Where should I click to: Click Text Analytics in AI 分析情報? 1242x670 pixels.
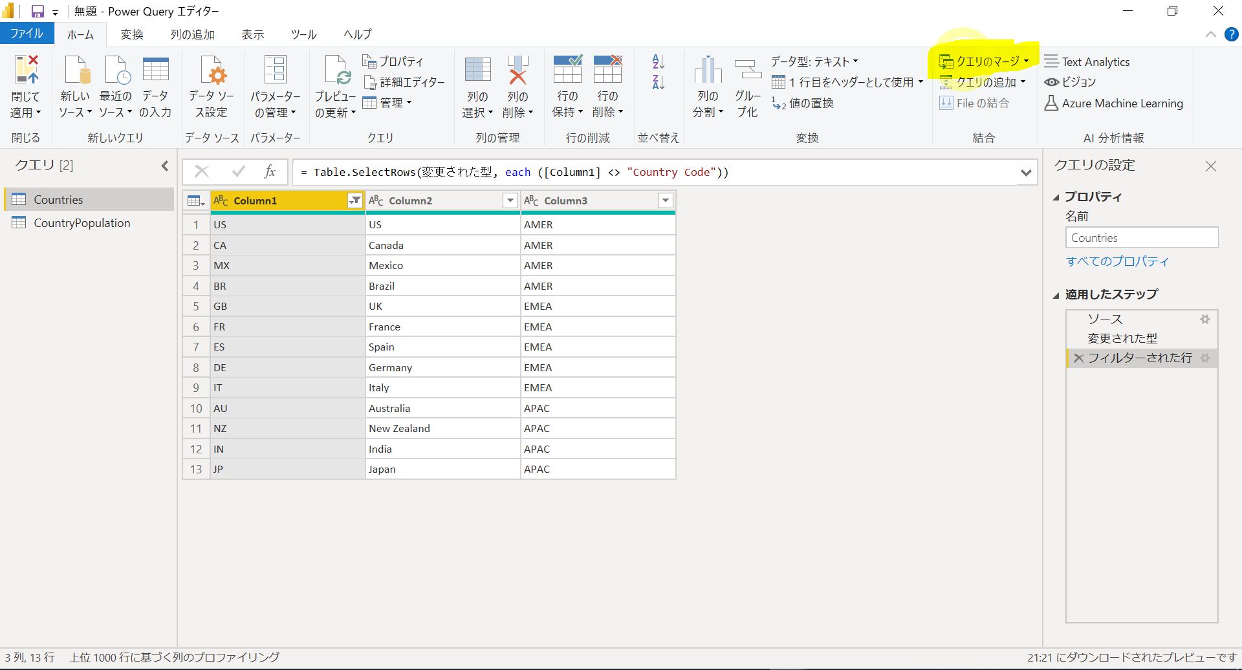[1087, 61]
